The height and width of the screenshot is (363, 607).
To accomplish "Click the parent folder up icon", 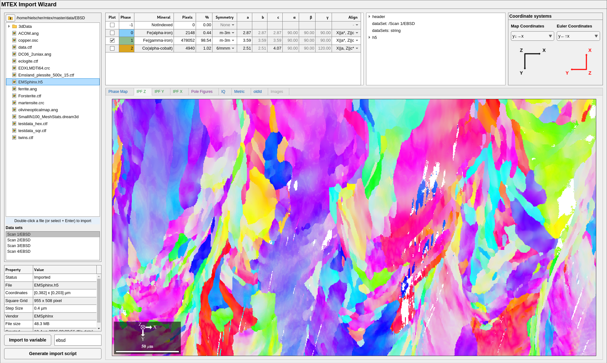I will click(10, 18).
